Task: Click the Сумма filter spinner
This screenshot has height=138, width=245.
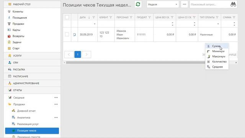Action: coord(234,24)
